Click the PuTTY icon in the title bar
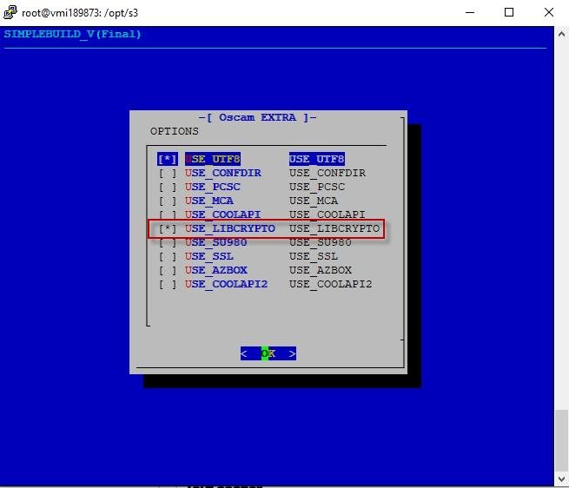 [x=10, y=12]
